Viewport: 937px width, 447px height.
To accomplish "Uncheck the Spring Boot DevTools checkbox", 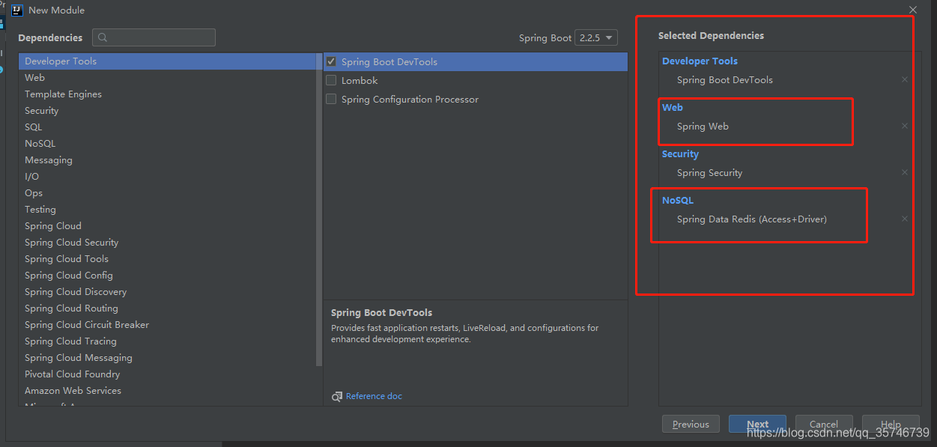I will 331,61.
